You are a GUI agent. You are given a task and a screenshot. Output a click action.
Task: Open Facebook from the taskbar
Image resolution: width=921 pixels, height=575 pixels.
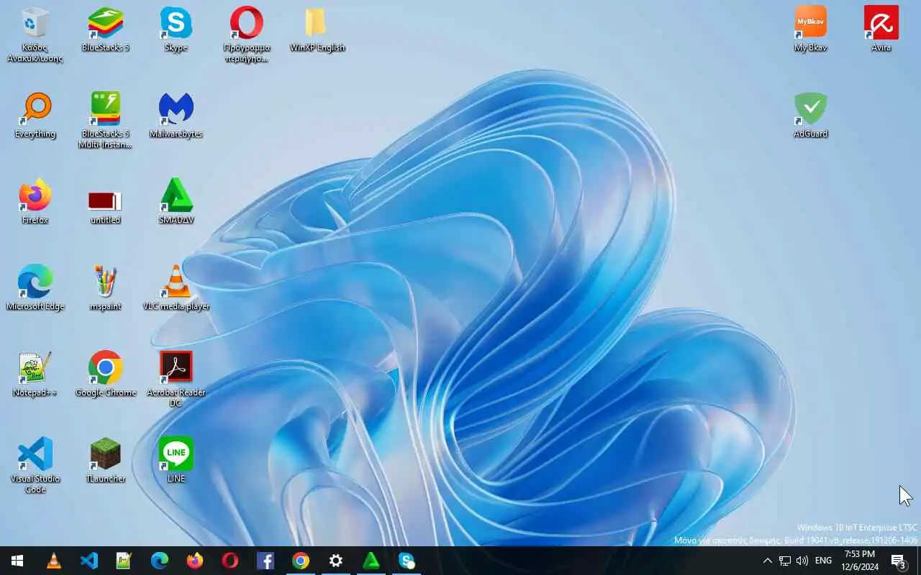265,561
